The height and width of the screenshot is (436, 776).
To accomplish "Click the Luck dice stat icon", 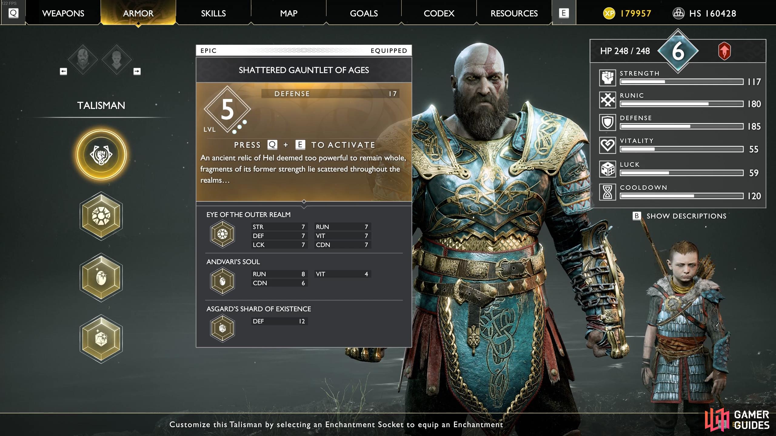I will (607, 169).
